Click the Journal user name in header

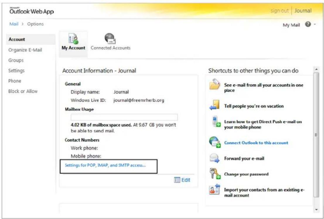coord(303,11)
